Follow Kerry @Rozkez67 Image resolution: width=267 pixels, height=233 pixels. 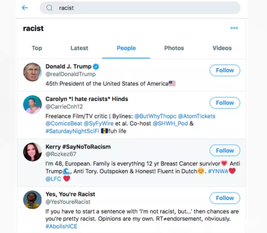click(225, 151)
